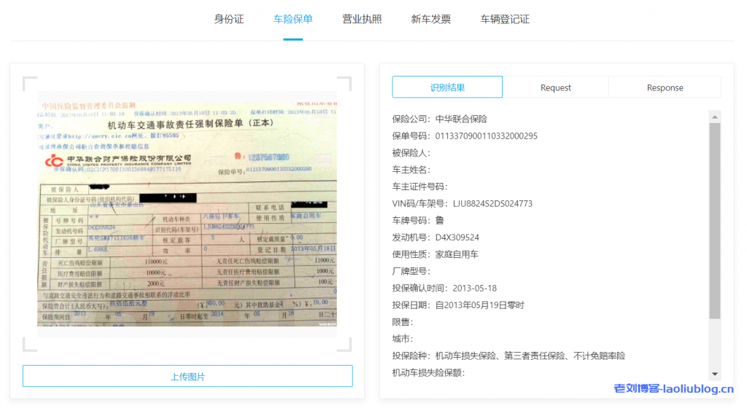Viewport: 747px width, 408px height.
Task: Click the 上传图片 upload button
Action: [187, 376]
